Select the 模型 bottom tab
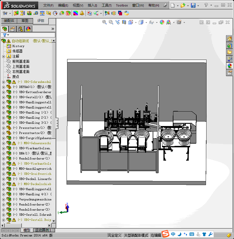The height and width of the screenshot is (239, 234). [x=27, y=230]
